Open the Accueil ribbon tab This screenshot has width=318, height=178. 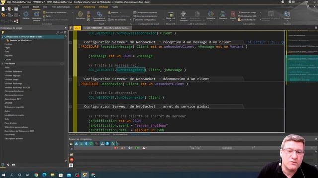click(x=25, y=7)
